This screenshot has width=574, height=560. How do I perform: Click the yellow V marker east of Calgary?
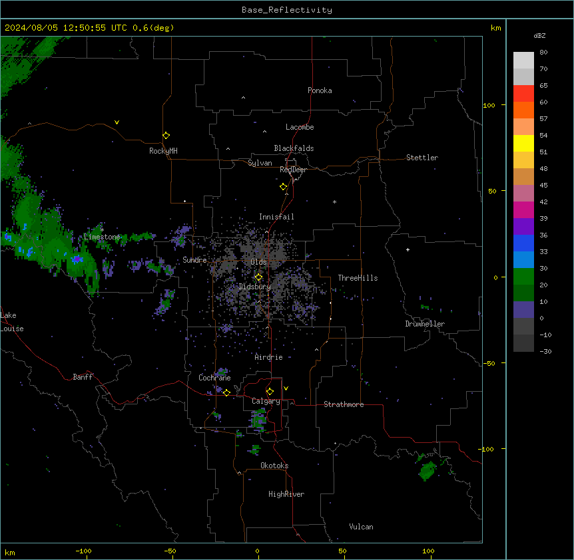(286, 388)
